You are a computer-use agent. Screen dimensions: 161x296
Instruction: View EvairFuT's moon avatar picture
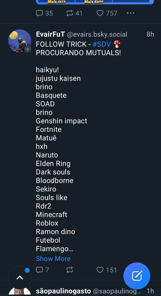click(19, 41)
